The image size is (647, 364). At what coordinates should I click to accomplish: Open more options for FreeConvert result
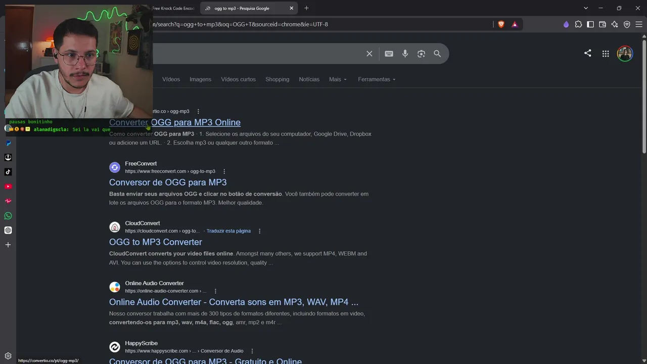click(x=224, y=171)
